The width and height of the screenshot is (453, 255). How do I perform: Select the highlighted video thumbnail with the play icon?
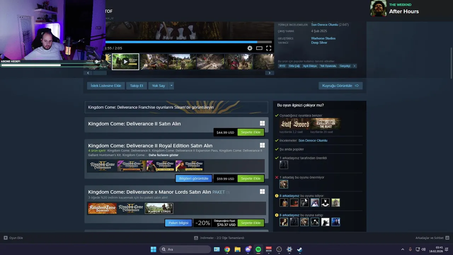125,62
